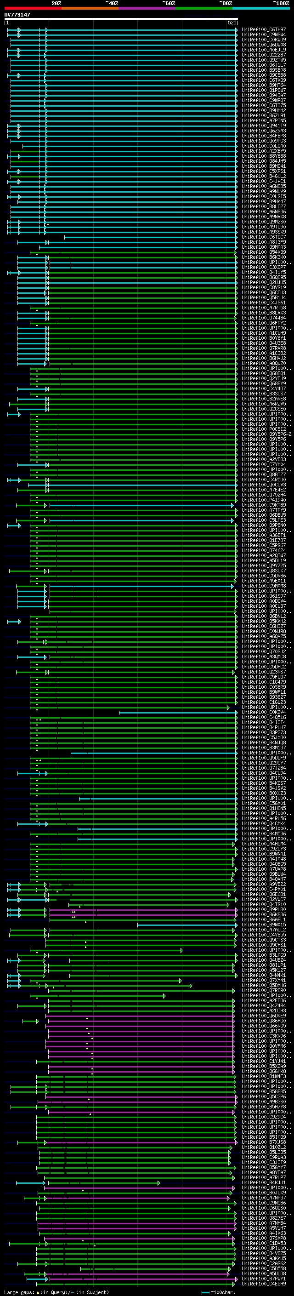Click the orange ~40% identity color bar

coord(90,8)
